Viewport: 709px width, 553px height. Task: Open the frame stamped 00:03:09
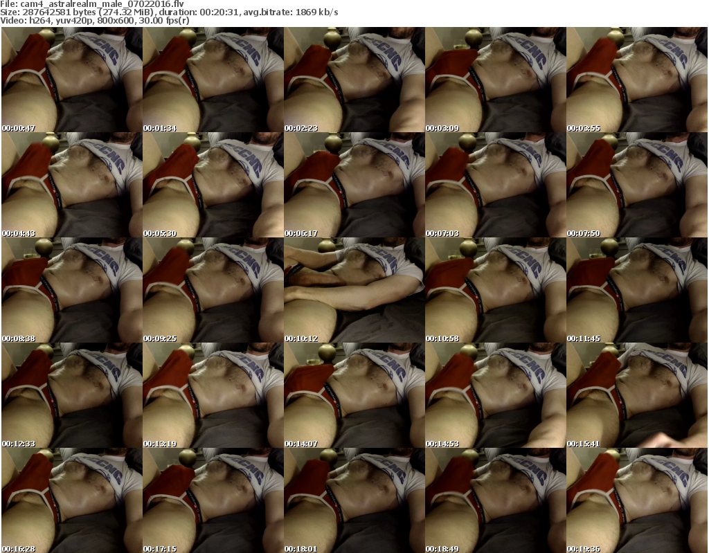point(496,80)
